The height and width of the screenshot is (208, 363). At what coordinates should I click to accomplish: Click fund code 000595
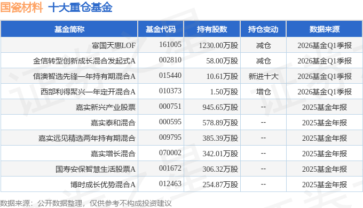pos(170,122)
